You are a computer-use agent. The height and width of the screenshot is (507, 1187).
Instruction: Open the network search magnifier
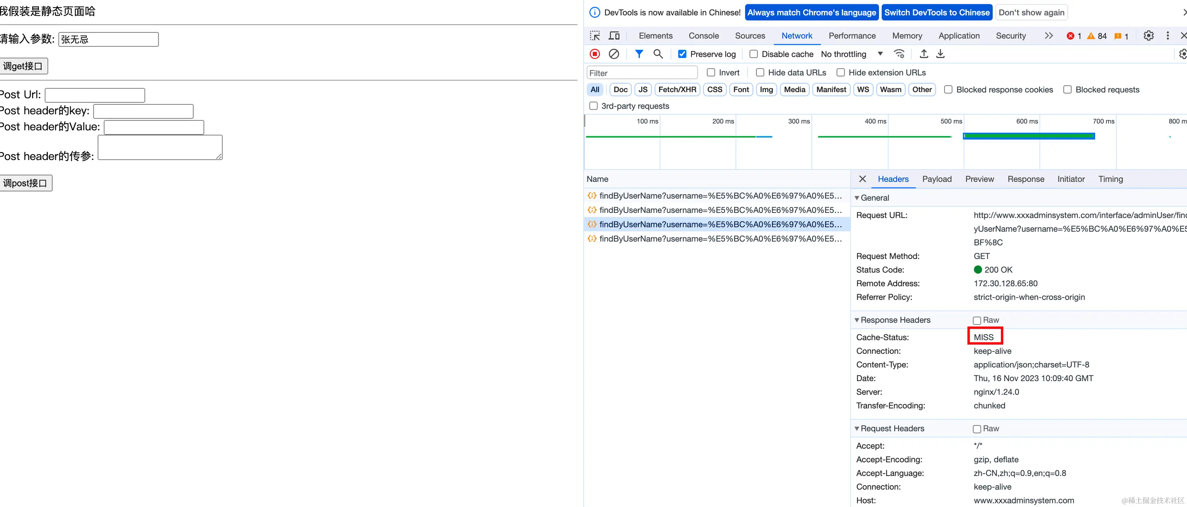pos(658,55)
